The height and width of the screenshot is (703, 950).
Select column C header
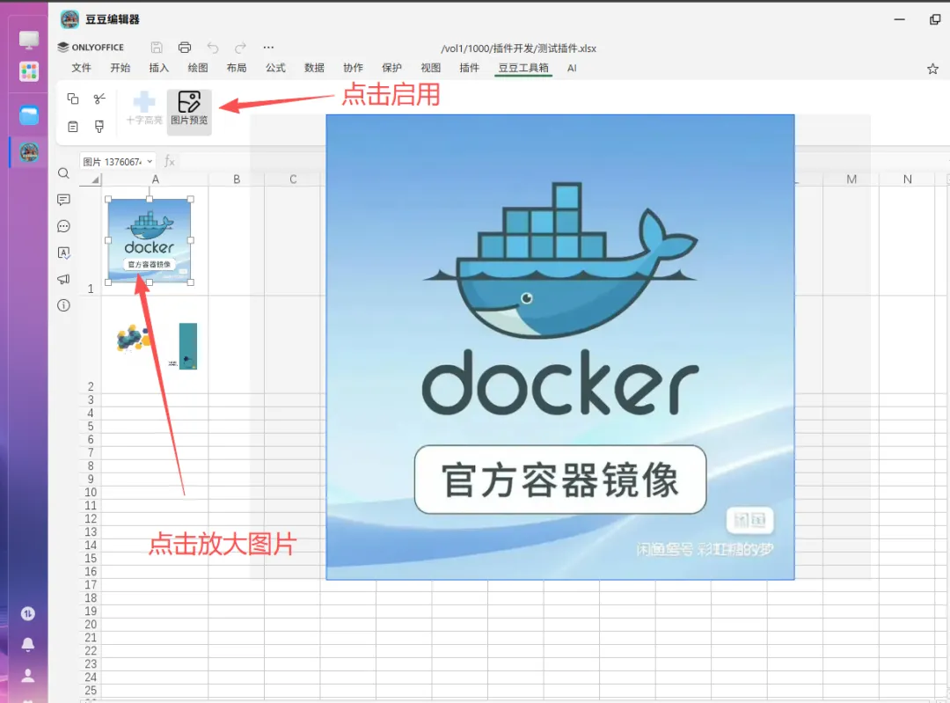click(x=293, y=179)
